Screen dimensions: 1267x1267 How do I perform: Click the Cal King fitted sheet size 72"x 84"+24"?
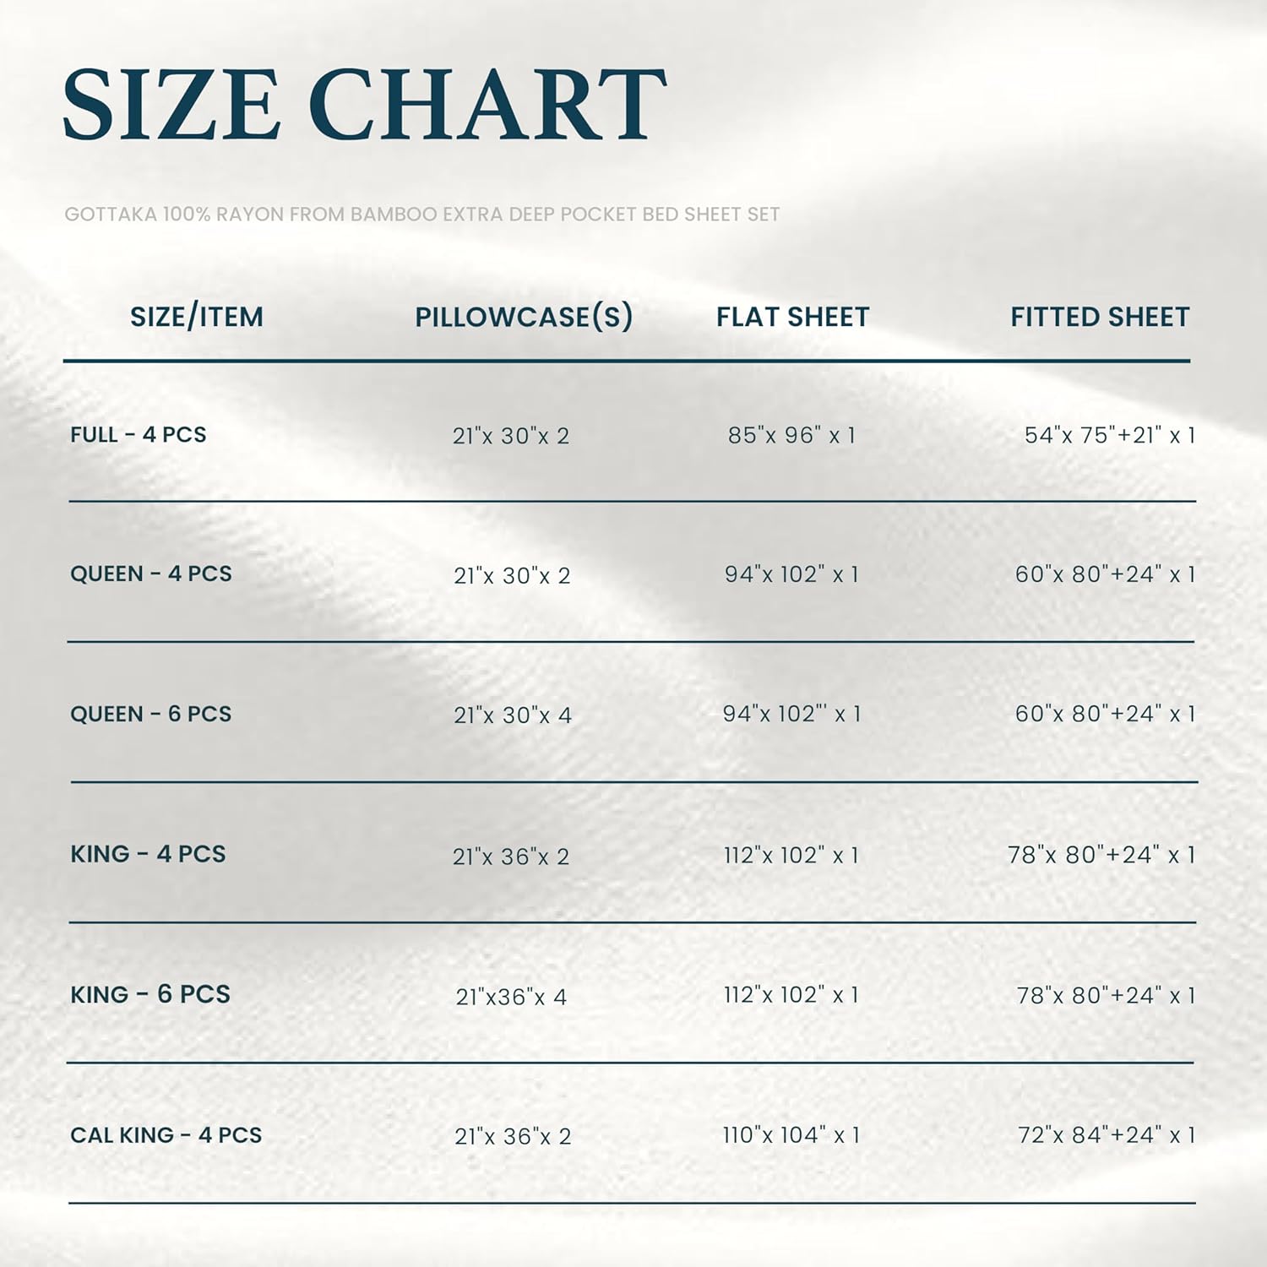coord(1107,1135)
